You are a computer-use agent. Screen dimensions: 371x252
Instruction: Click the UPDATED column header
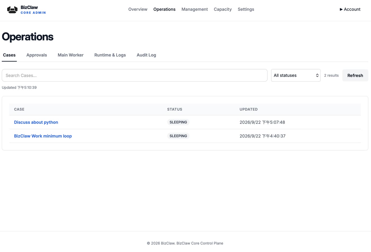click(x=249, y=109)
